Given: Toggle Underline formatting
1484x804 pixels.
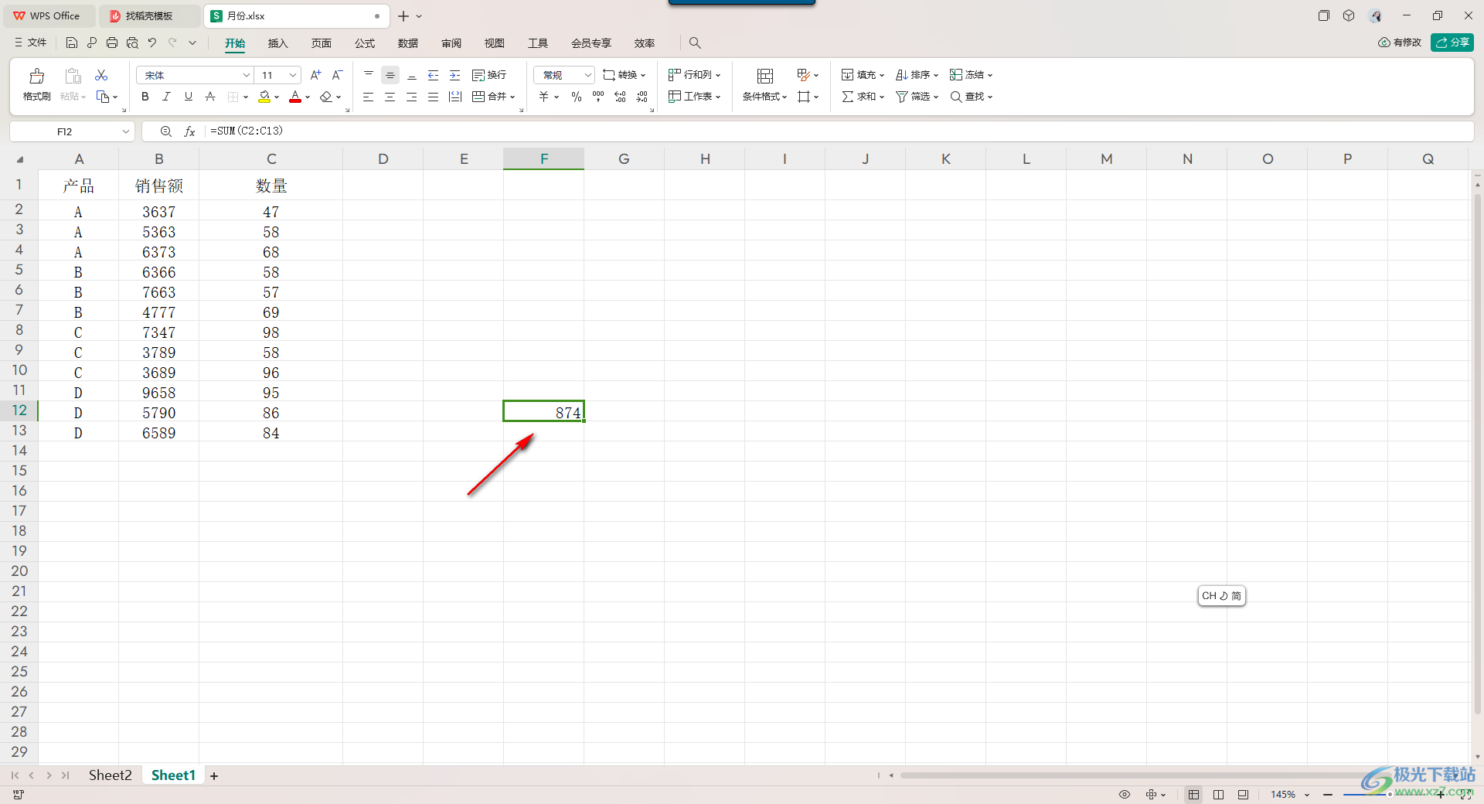Looking at the screenshot, I should tap(188, 97).
